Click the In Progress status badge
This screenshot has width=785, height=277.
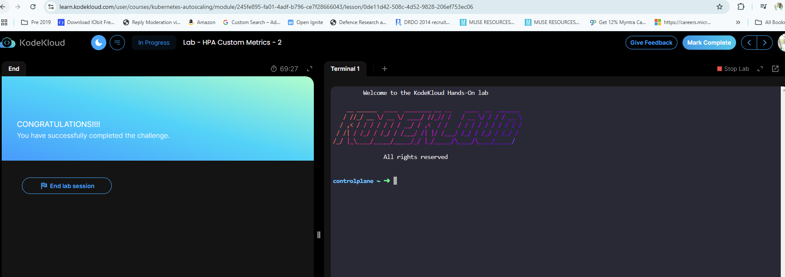tap(154, 43)
